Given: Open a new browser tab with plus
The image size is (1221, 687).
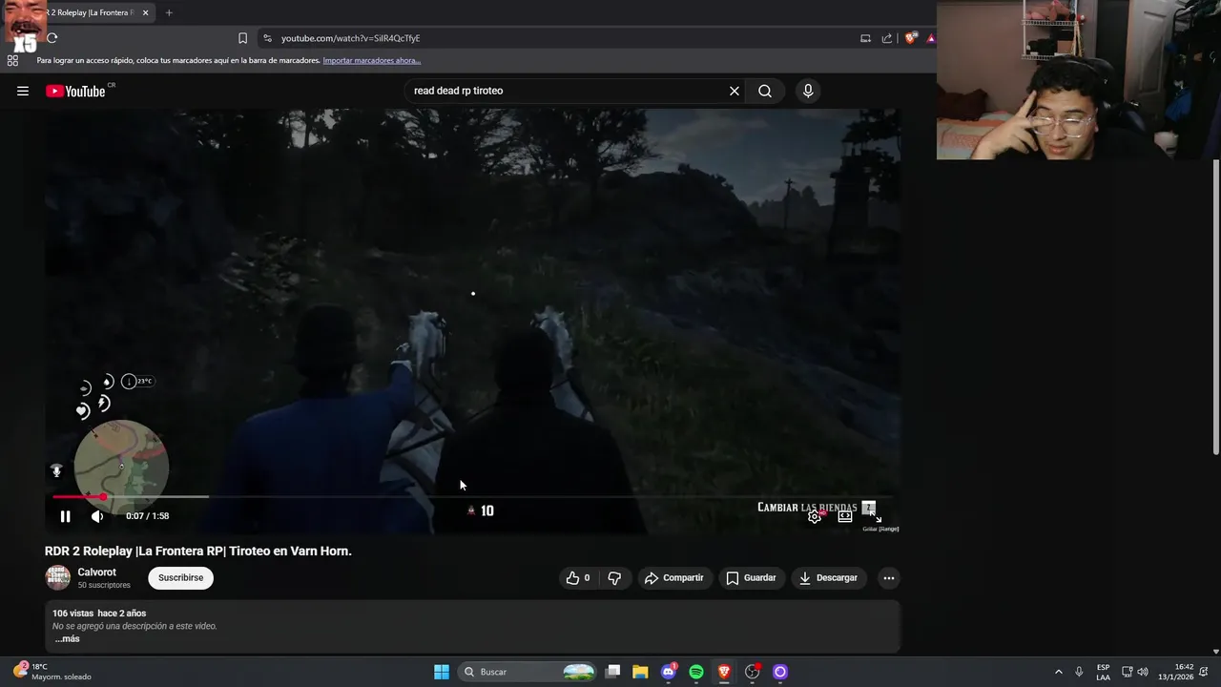Looking at the screenshot, I should [x=169, y=12].
